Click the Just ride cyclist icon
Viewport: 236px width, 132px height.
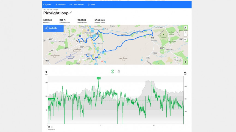[47, 28]
